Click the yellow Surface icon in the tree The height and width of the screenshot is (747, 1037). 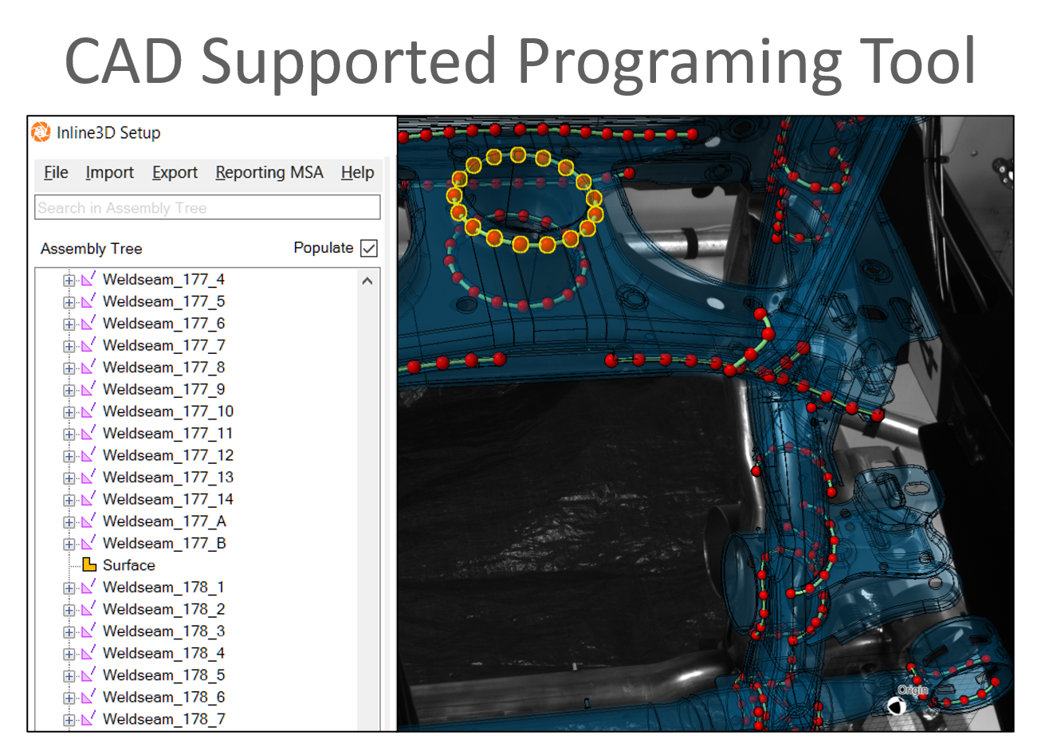click(89, 564)
